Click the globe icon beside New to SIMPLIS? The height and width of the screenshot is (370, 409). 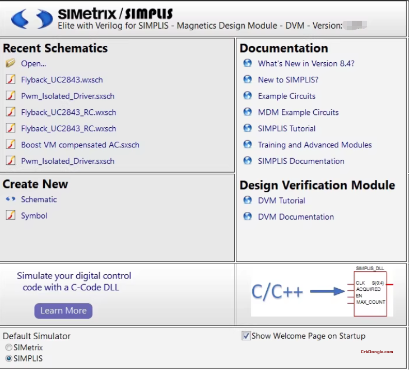click(248, 79)
